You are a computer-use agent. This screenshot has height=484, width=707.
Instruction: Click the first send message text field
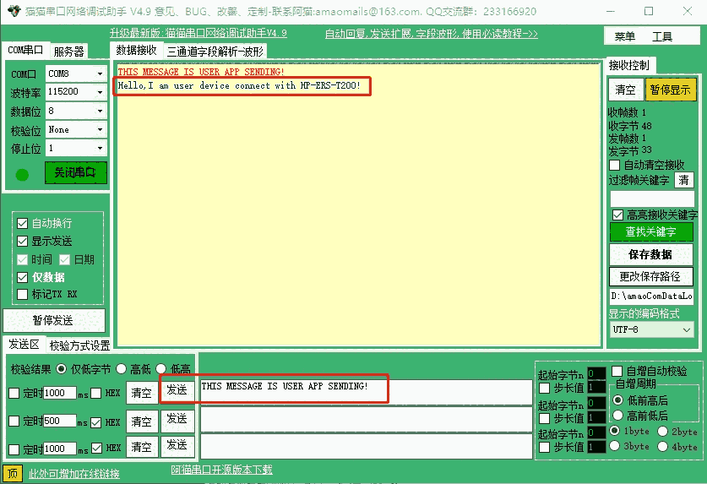point(363,391)
